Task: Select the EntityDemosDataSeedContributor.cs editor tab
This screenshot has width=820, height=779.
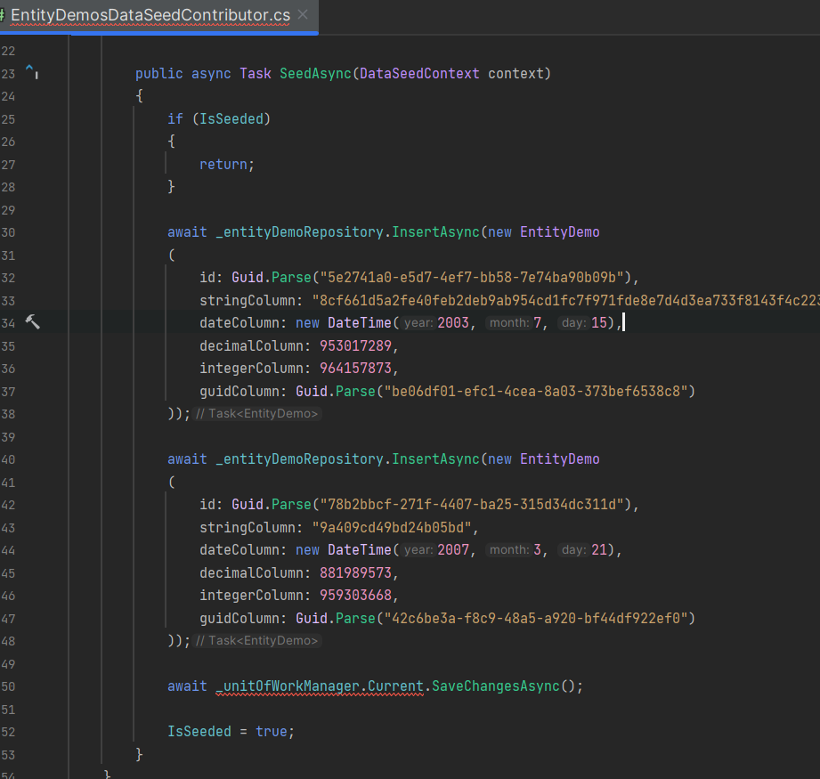Action: click(150, 15)
